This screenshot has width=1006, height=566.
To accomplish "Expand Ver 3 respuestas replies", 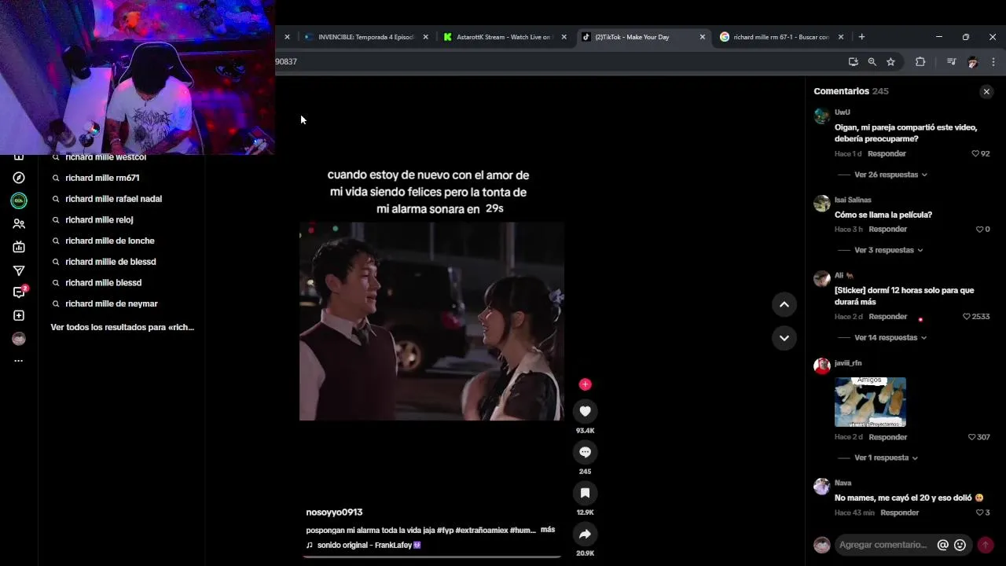I will tap(888, 250).
